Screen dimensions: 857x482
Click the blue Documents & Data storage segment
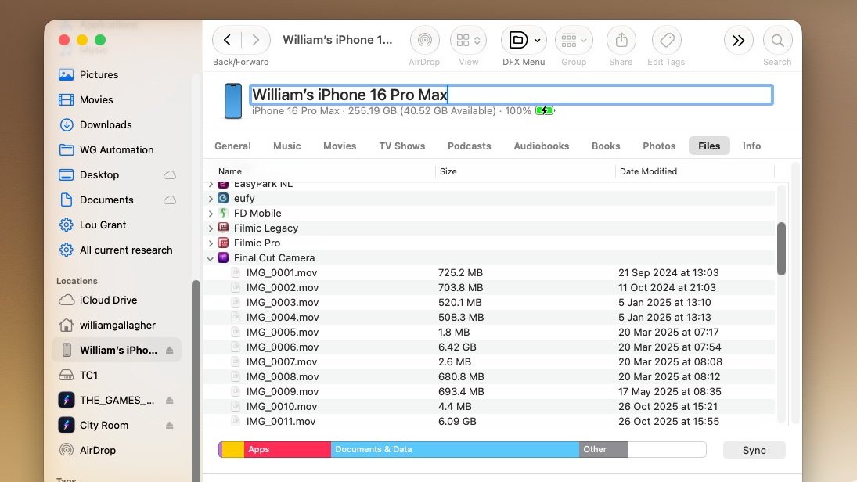pyautogui.click(x=456, y=449)
